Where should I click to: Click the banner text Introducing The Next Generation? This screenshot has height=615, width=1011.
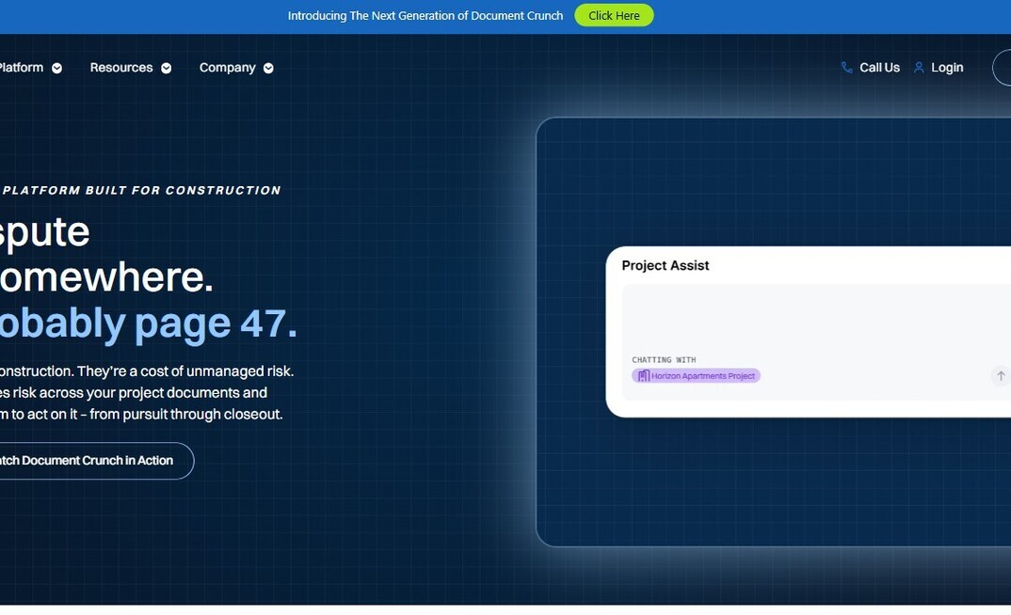pyautogui.click(x=425, y=15)
